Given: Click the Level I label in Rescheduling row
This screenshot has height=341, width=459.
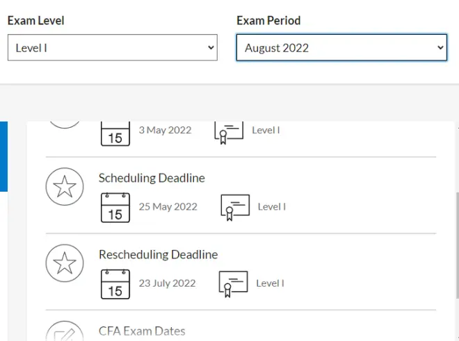Looking at the screenshot, I should click(x=270, y=283).
